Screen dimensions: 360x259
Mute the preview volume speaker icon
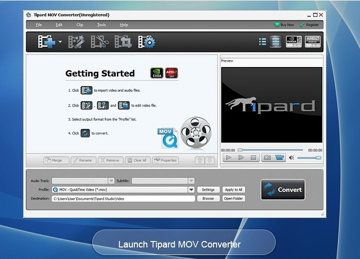click(x=292, y=158)
